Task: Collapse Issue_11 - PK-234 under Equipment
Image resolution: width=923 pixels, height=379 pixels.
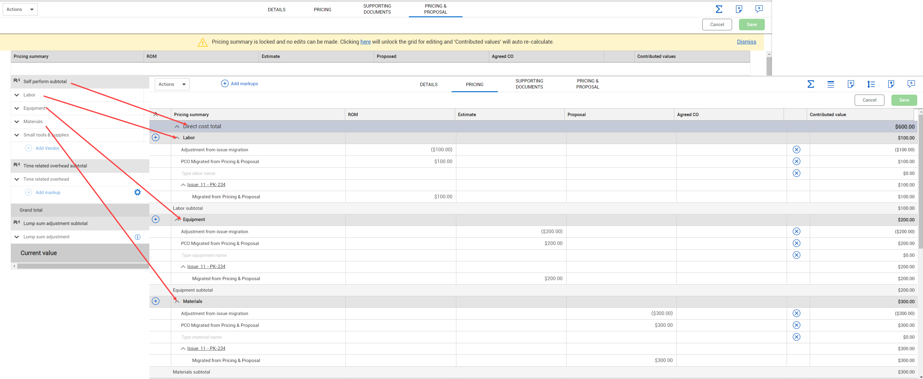Action: [183, 267]
